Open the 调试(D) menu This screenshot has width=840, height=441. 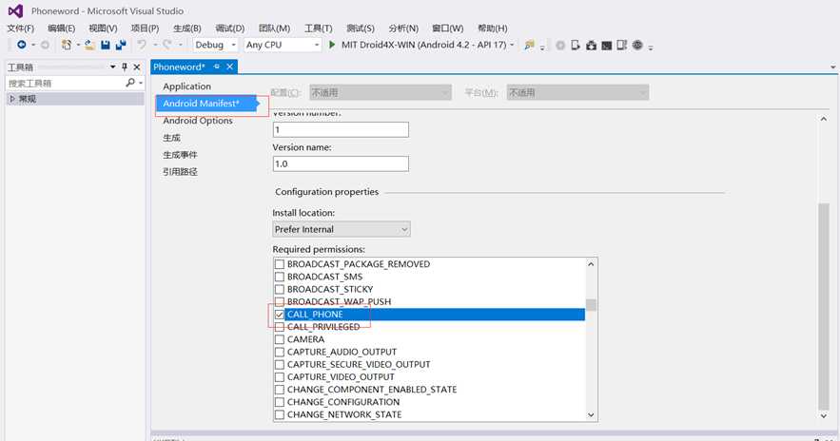pyautogui.click(x=230, y=28)
